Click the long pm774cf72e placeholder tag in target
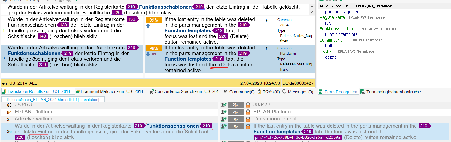The image size is (451, 142). pos(298,137)
